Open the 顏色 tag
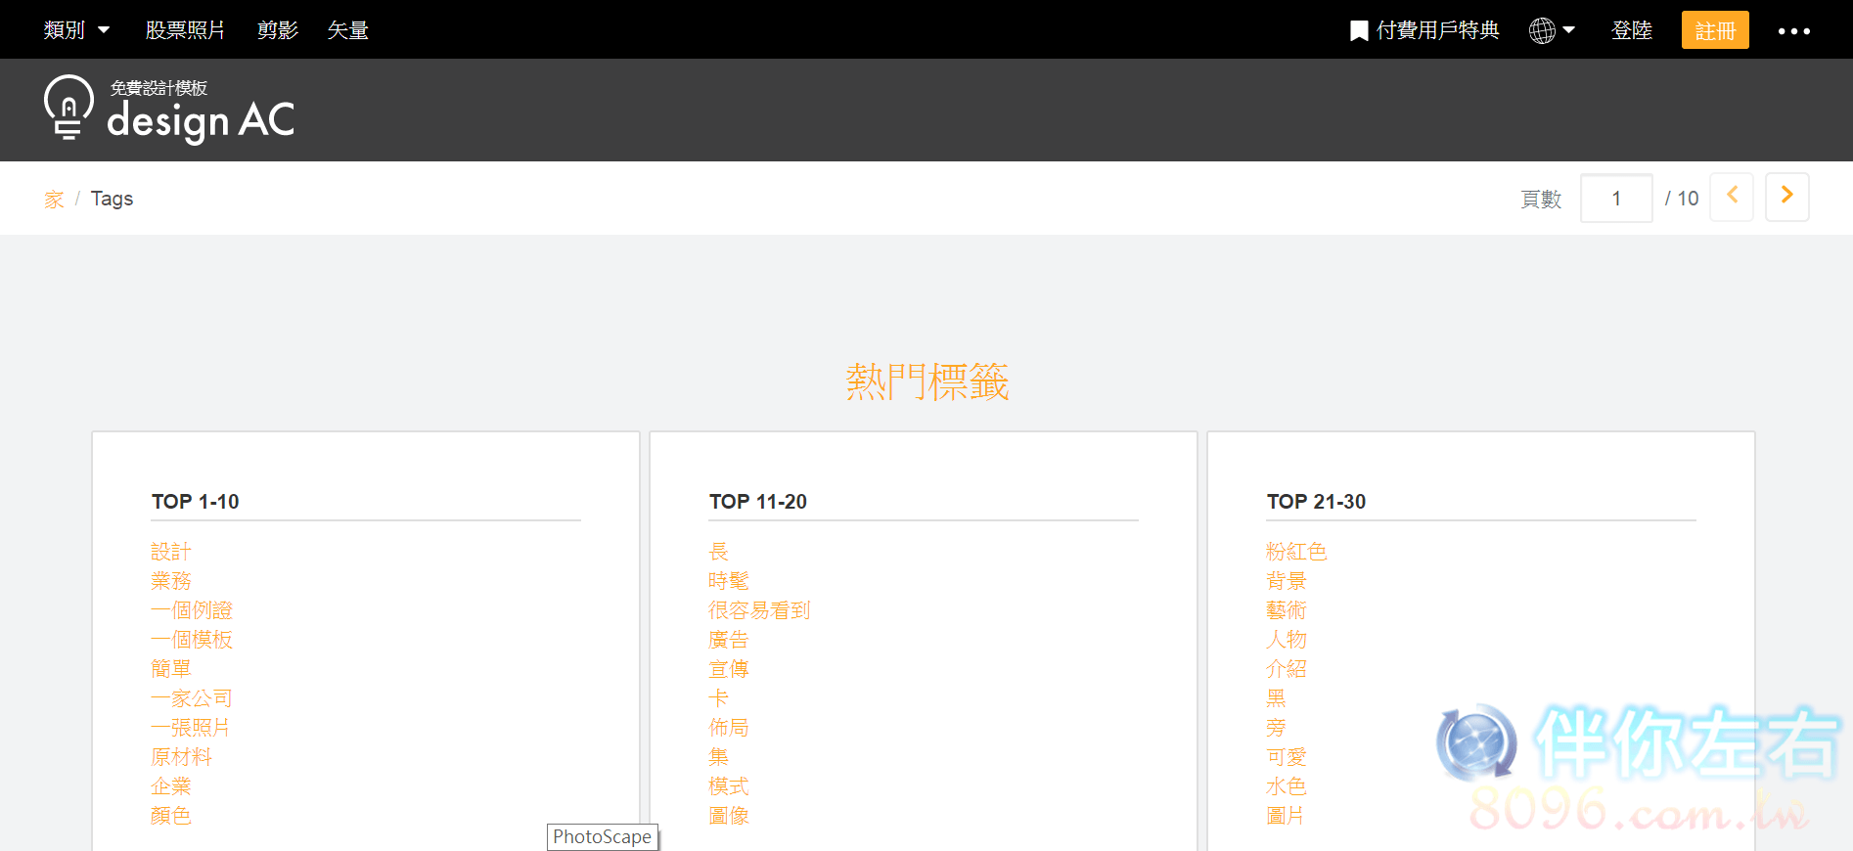This screenshot has width=1853, height=851. pos(171,816)
